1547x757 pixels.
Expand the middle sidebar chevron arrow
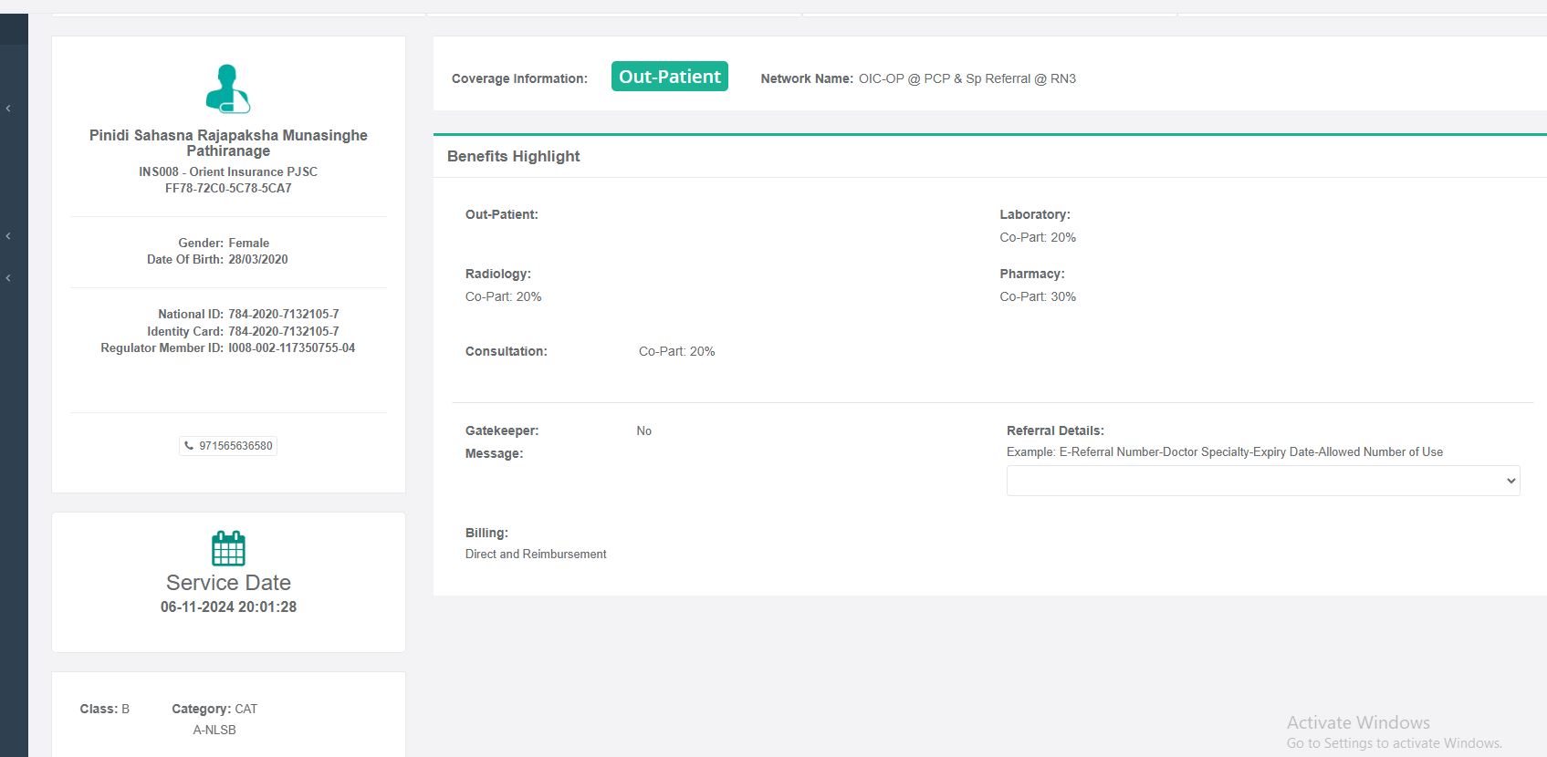click(x=8, y=236)
